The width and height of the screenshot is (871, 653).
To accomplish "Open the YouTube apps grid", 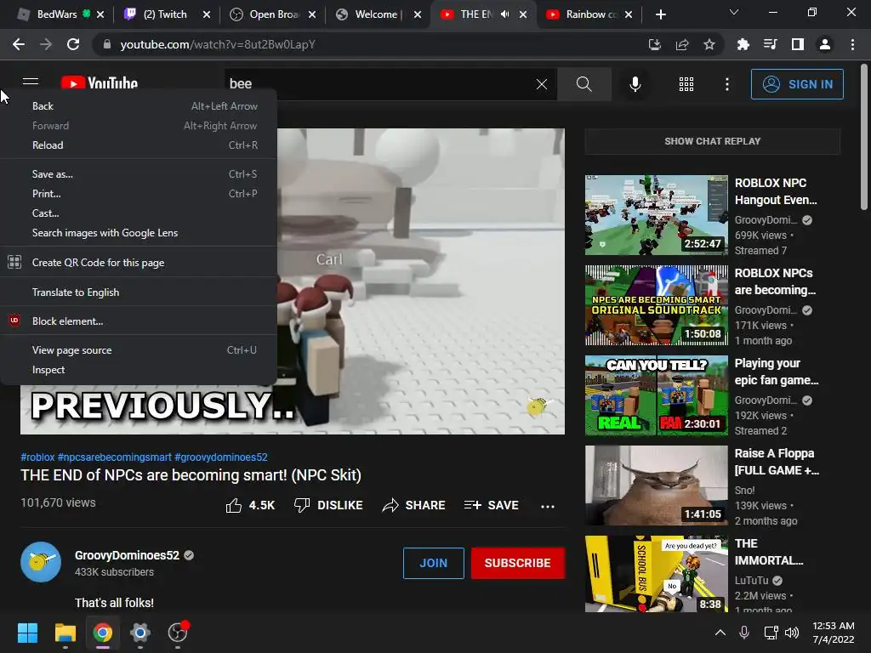I will click(x=686, y=84).
